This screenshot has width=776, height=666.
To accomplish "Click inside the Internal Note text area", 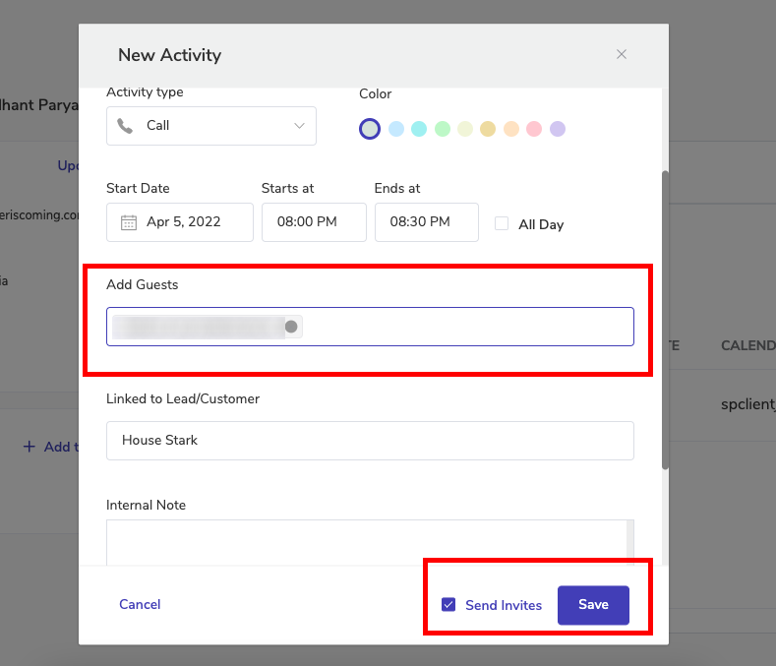I will tap(364, 541).
